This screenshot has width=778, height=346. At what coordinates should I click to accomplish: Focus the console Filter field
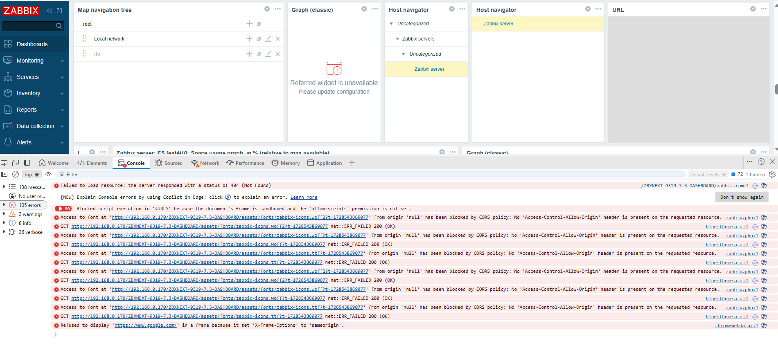pyautogui.click(x=370, y=174)
